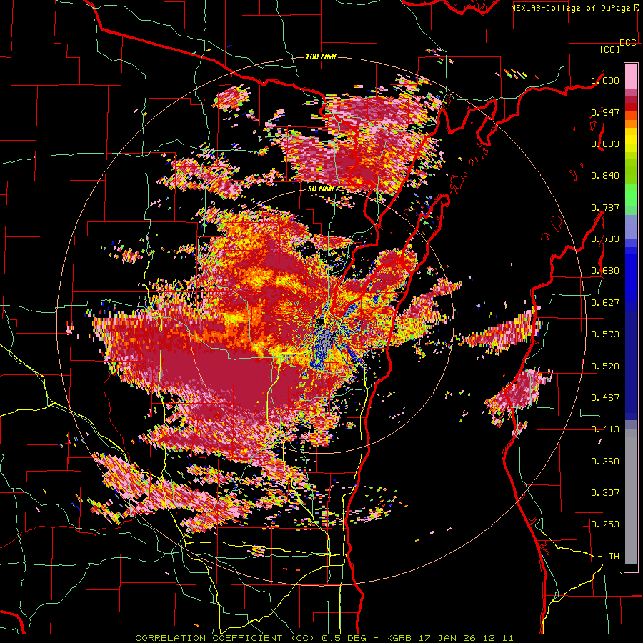Click the DCC product label
The image size is (643, 643).
[628, 43]
